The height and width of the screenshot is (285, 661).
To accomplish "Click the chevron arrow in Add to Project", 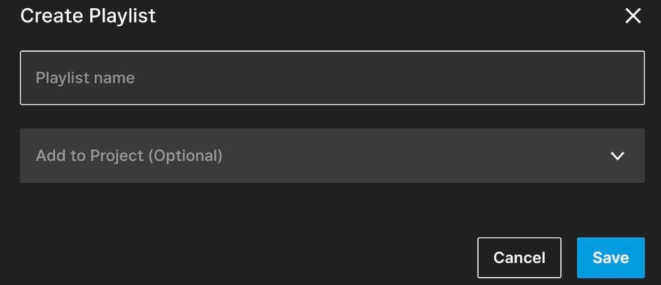I will (617, 156).
